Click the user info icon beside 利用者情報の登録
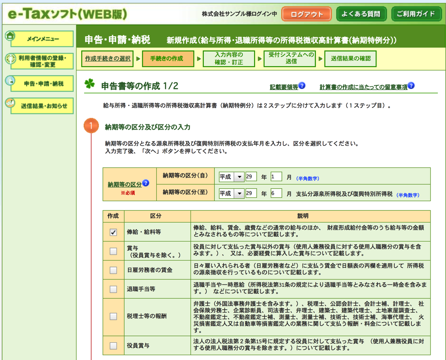The width and height of the screenshot is (446, 360). coord(10,59)
